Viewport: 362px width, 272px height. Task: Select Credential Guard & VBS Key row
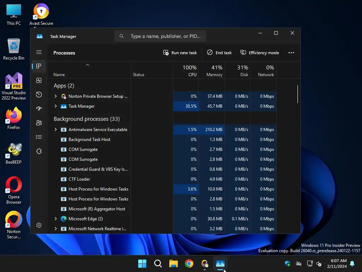163,169
